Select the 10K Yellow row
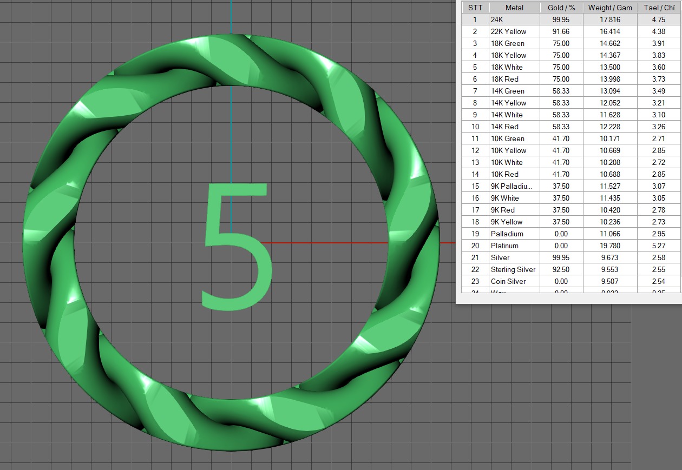Screen dimensions: 682x470 click(571, 150)
